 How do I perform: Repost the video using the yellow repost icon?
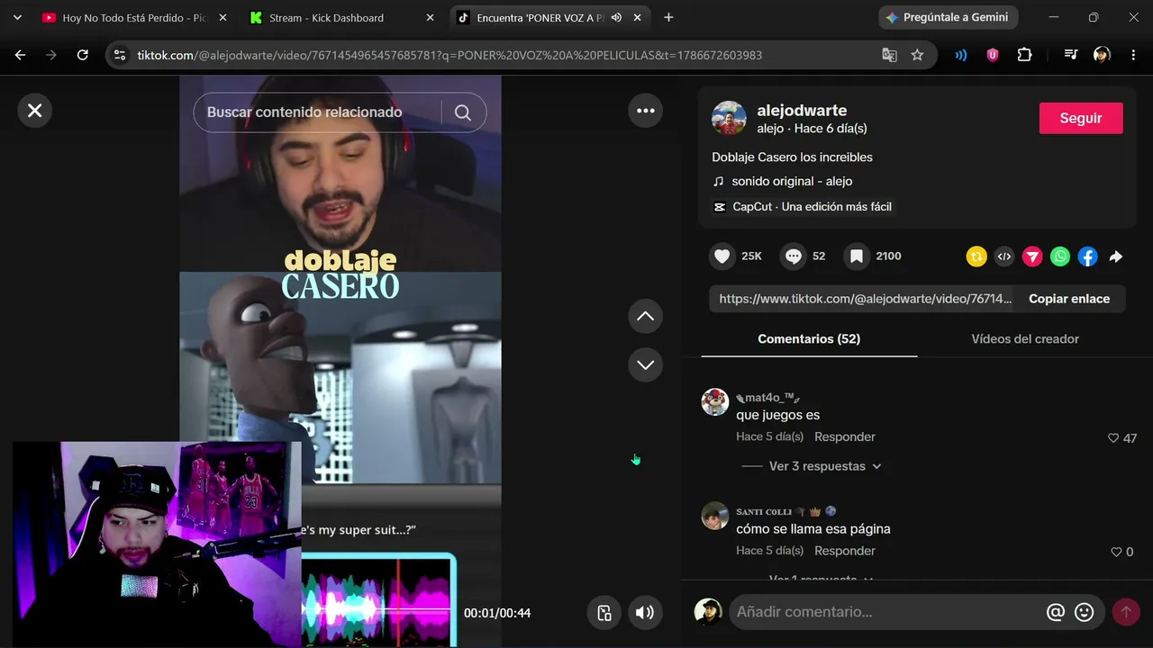point(976,256)
